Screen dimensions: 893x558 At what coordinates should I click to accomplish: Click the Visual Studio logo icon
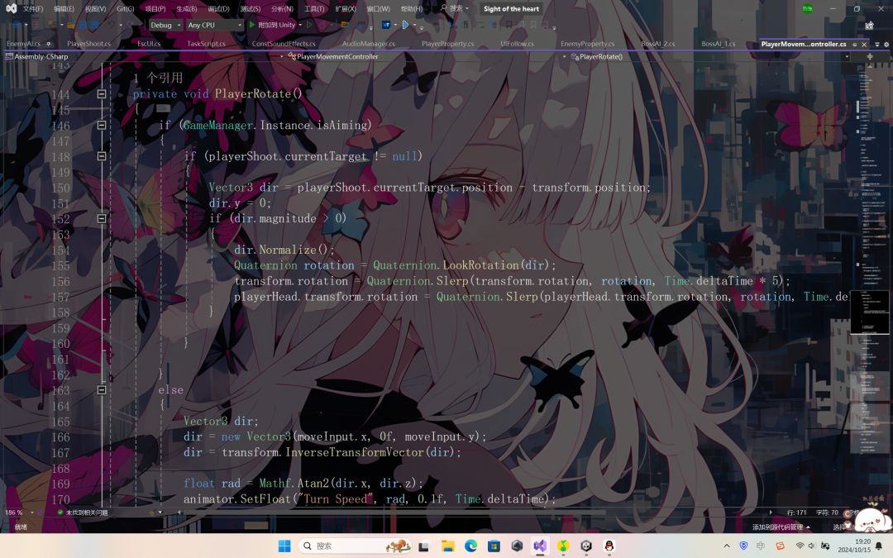[x=10, y=8]
